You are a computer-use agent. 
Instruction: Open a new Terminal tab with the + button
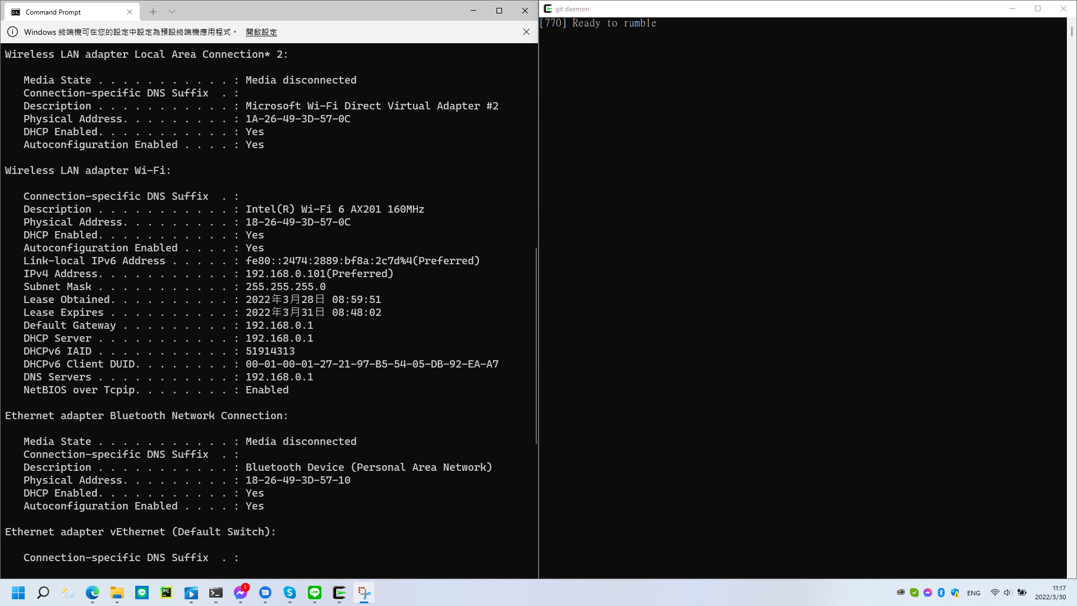coord(153,11)
